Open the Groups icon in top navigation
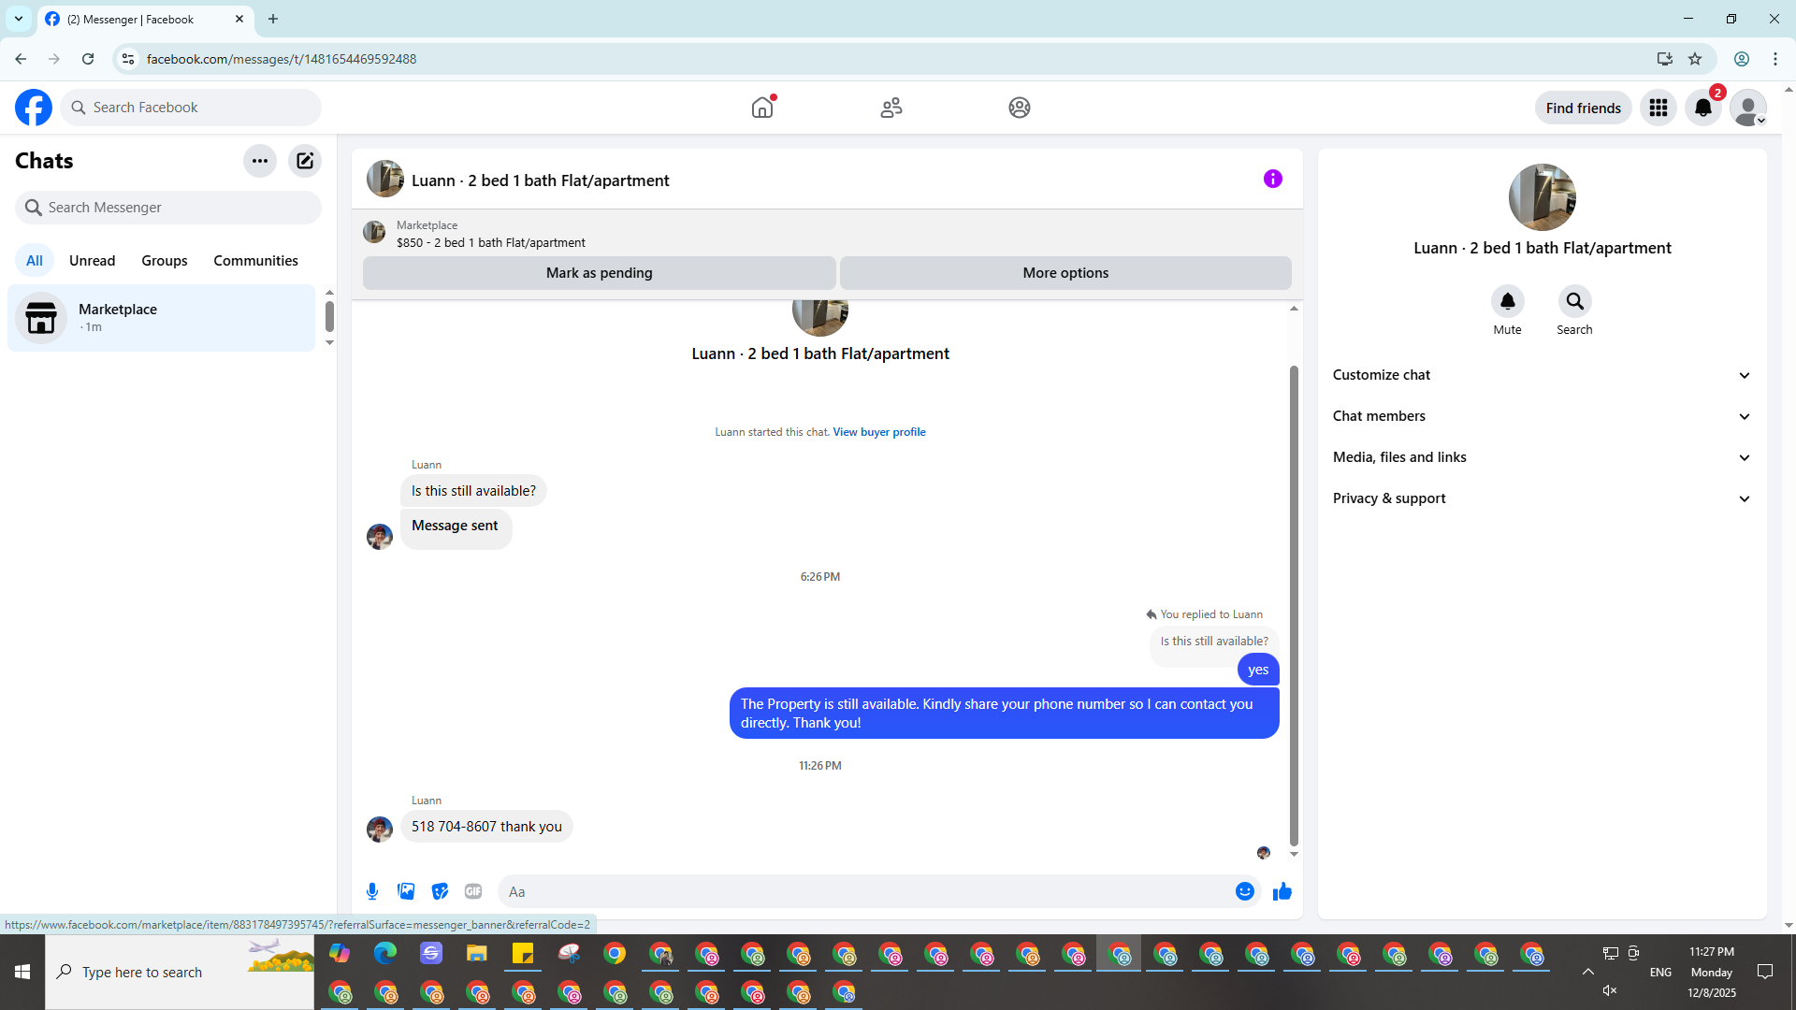 pyautogui.click(x=1020, y=108)
